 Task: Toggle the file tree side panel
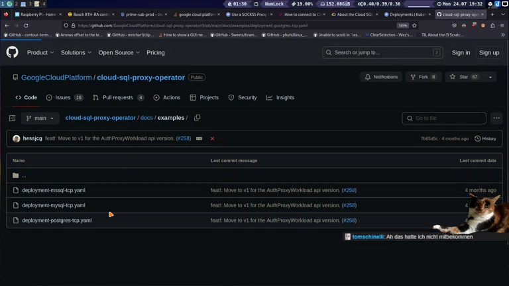12,118
